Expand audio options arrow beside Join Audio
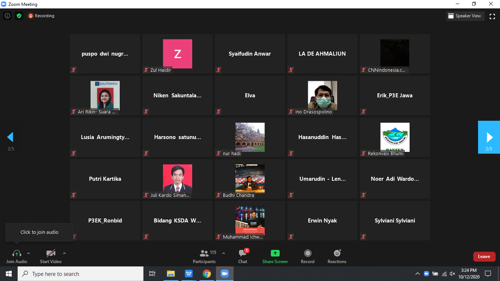This screenshot has width=500, height=281. pos(29,253)
